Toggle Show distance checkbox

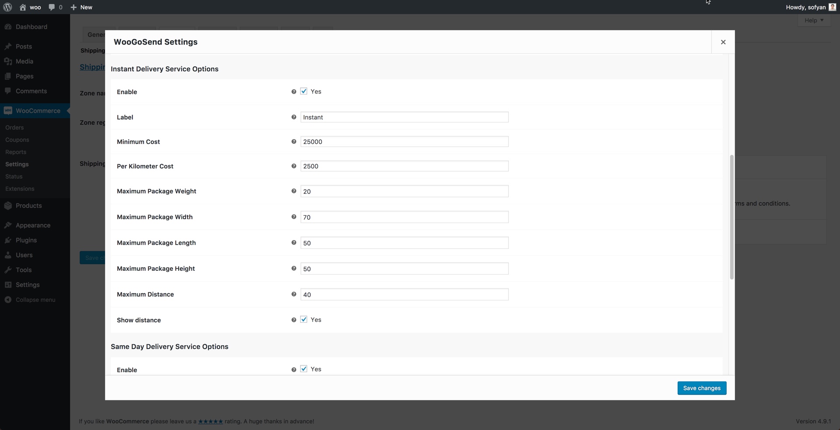click(x=304, y=320)
